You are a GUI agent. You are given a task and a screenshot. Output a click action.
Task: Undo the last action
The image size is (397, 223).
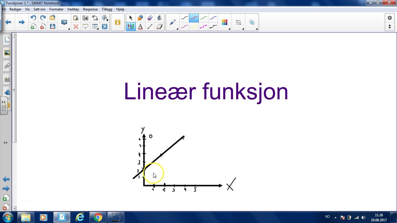click(x=33, y=17)
